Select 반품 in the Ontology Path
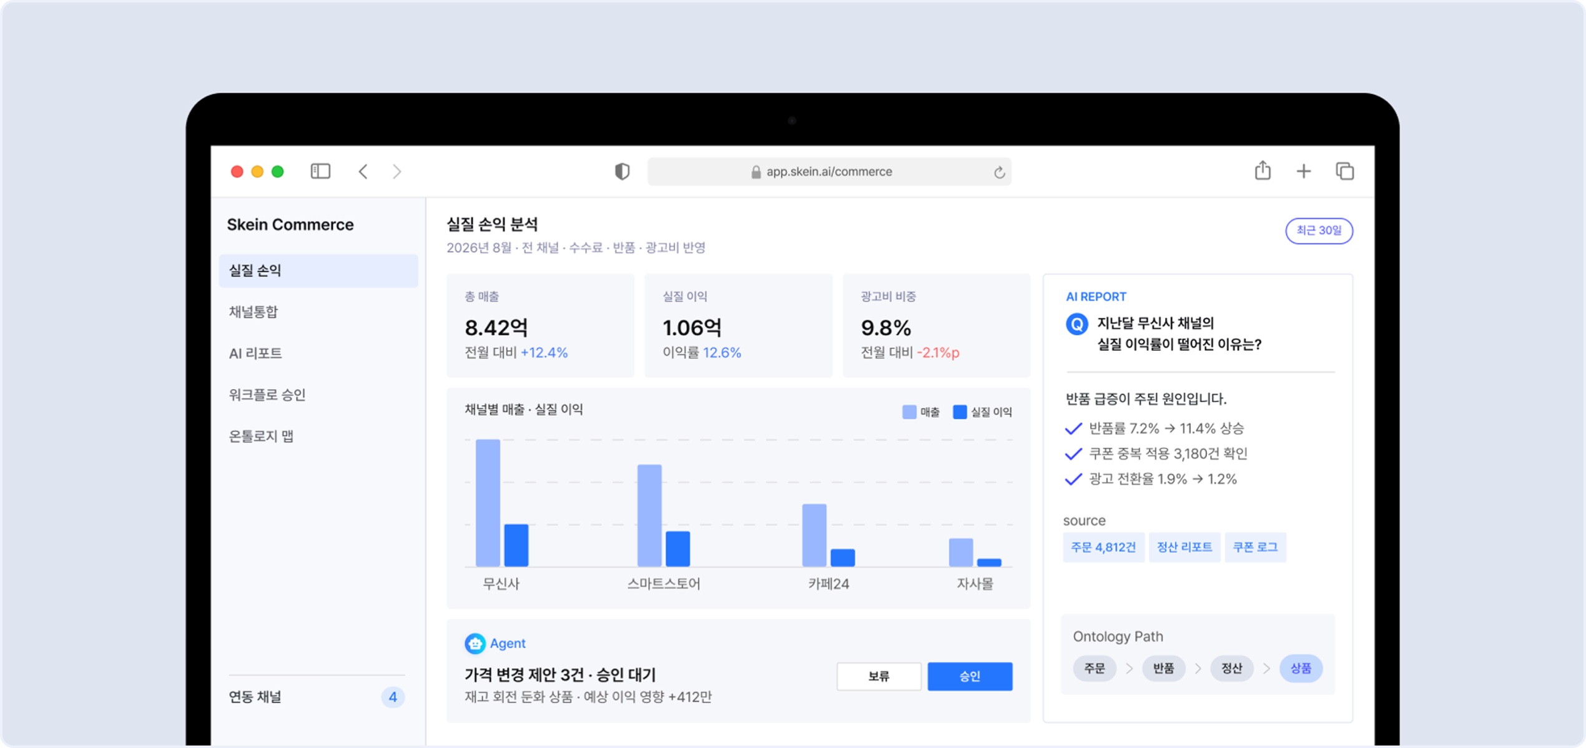1586x748 pixels. tap(1164, 668)
